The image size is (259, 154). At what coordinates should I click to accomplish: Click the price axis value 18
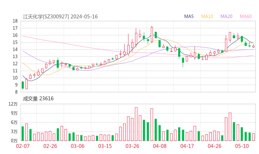coord(15,21)
